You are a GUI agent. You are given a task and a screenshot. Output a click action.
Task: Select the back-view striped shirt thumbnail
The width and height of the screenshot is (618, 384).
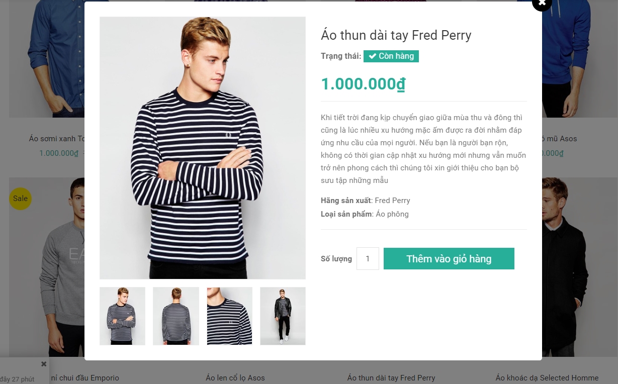click(x=176, y=316)
